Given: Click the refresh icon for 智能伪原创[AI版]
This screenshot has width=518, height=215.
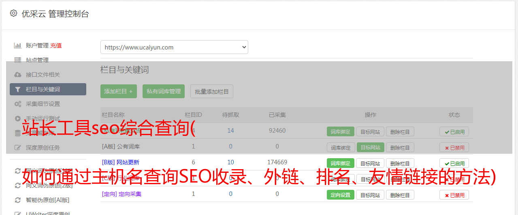Looking at the screenshot, I should (x=18, y=200).
